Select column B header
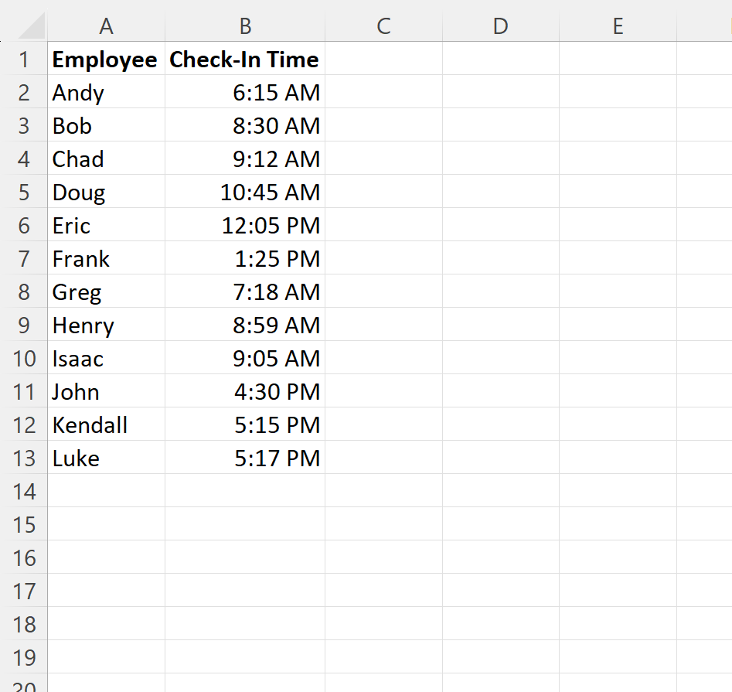Screen dimensions: 732x692 pyautogui.click(x=245, y=26)
